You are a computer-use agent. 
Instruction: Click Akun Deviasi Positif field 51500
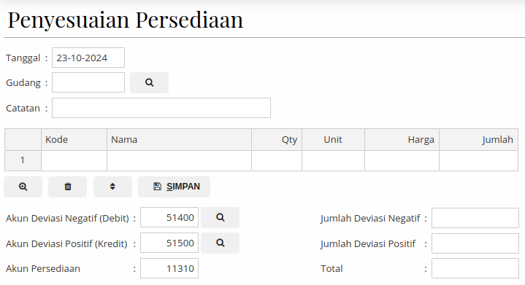click(169, 243)
